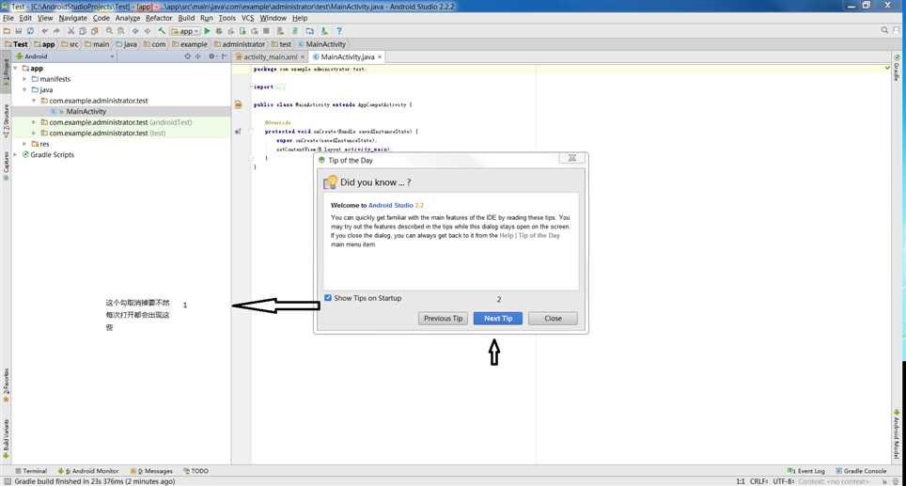Click the Close button in tip dialog
The height and width of the screenshot is (486, 906).
(x=553, y=319)
